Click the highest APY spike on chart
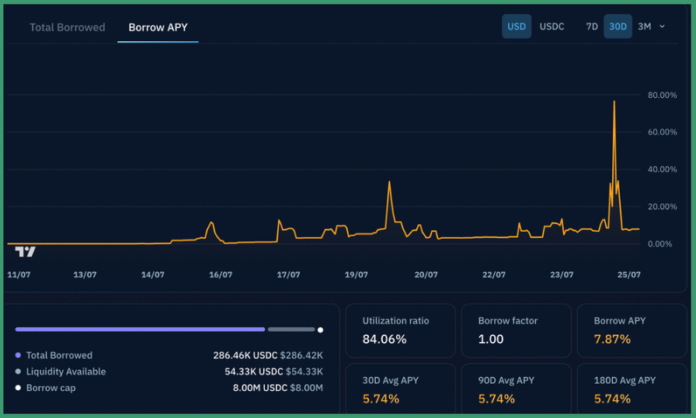 pyautogui.click(x=614, y=102)
